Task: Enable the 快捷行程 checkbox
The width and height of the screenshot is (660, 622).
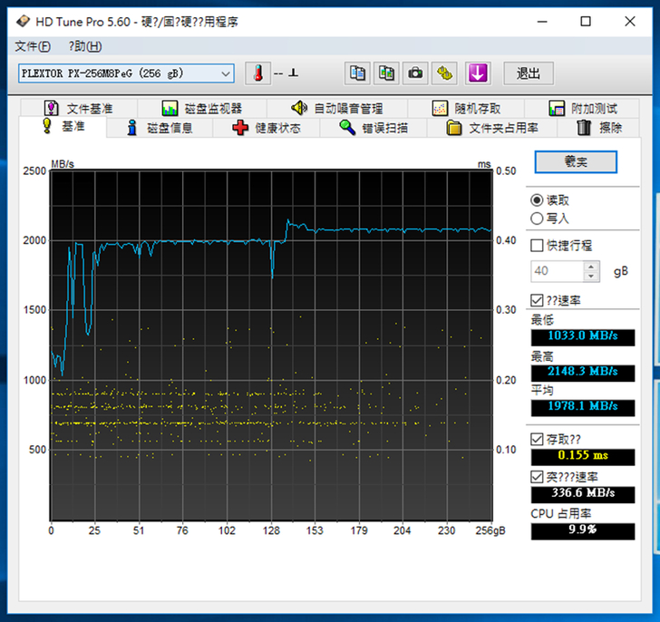Action: [x=538, y=246]
